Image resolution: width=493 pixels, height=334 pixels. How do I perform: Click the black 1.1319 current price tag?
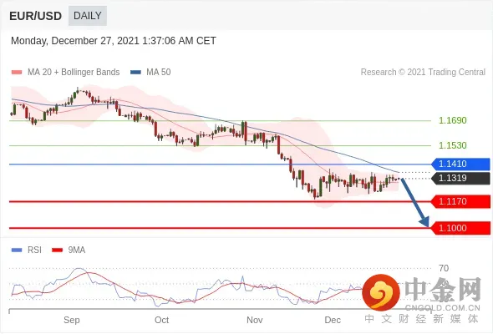(x=460, y=178)
